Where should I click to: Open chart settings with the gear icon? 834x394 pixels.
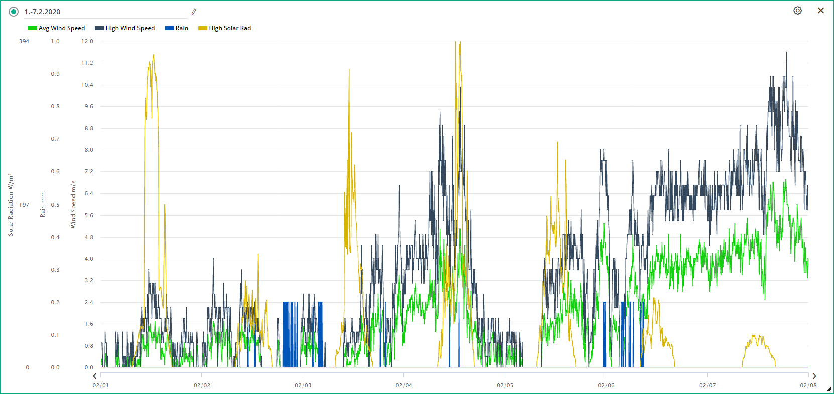797,11
